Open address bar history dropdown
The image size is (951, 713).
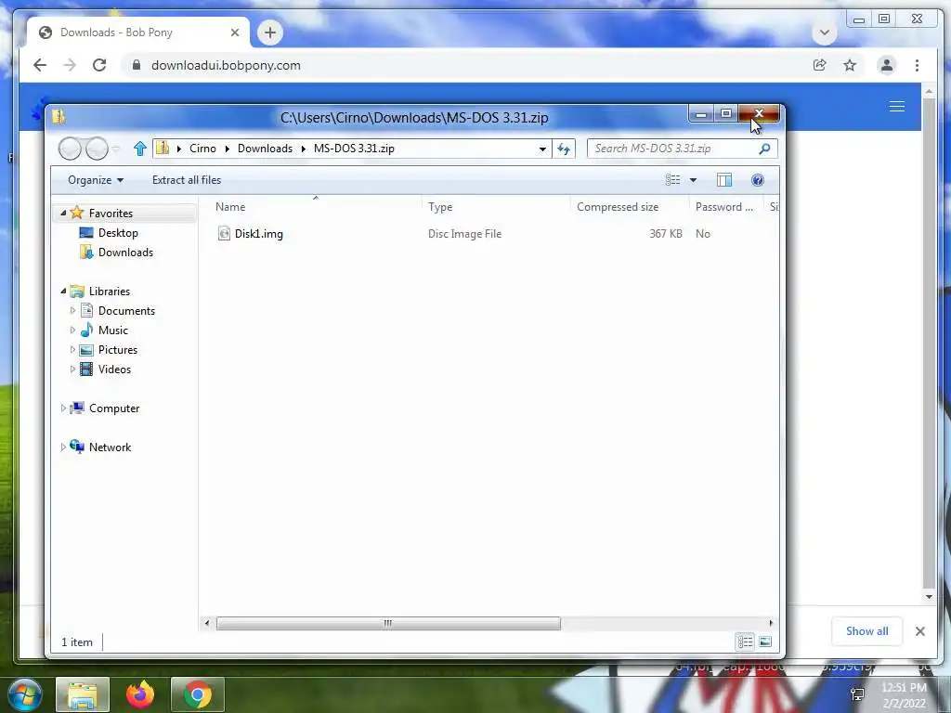[542, 149]
